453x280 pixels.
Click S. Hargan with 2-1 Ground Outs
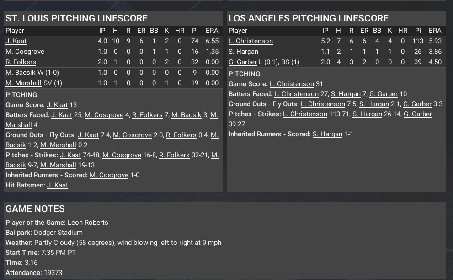(374, 104)
